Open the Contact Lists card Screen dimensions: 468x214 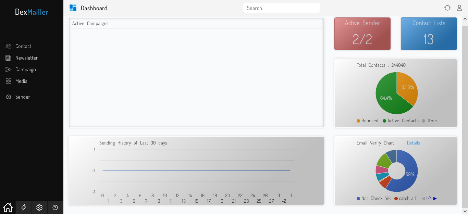(429, 34)
